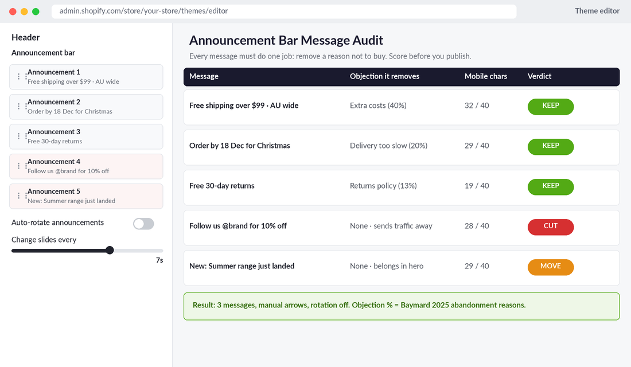The height and width of the screenshot is (367, 631).
Task: Click the Theme editor label
Action: [597, 11]
